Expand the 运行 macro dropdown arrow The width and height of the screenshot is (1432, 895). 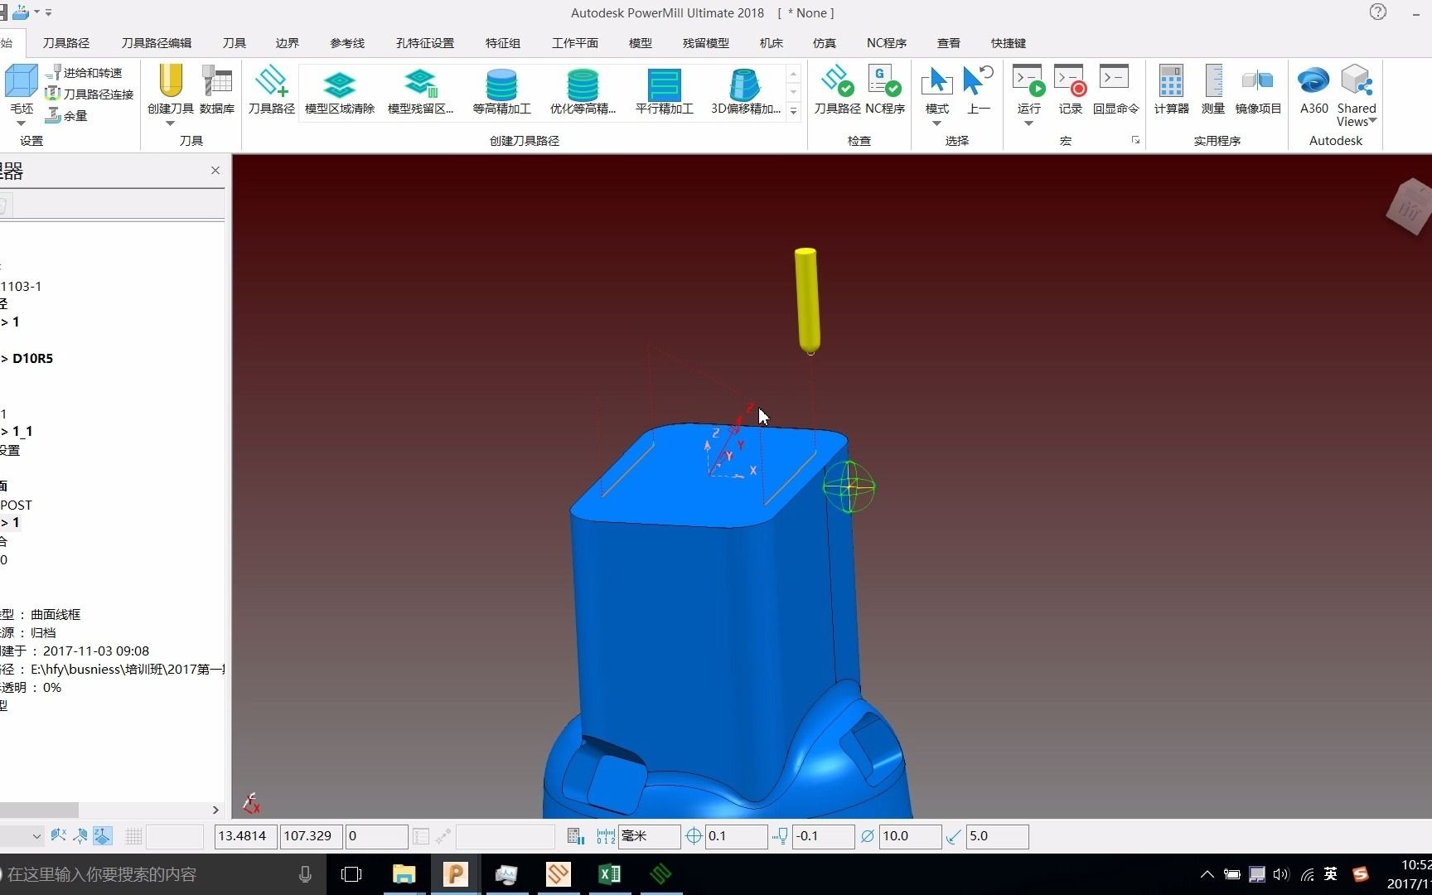click(x=1028, y=123)
